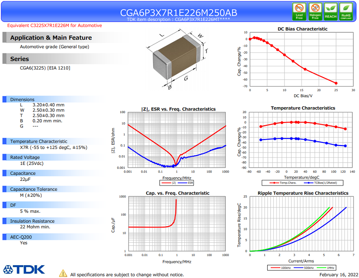
Task: Select the CGA6(3225) [EIA 1210] value
Action: point(45,68)
